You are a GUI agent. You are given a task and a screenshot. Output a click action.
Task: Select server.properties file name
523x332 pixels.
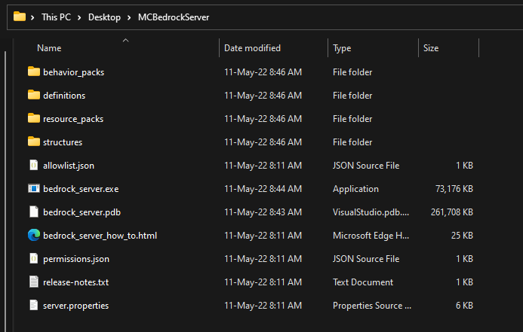75,306
